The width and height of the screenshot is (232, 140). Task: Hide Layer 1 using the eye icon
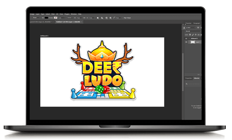tap(186, 42)
